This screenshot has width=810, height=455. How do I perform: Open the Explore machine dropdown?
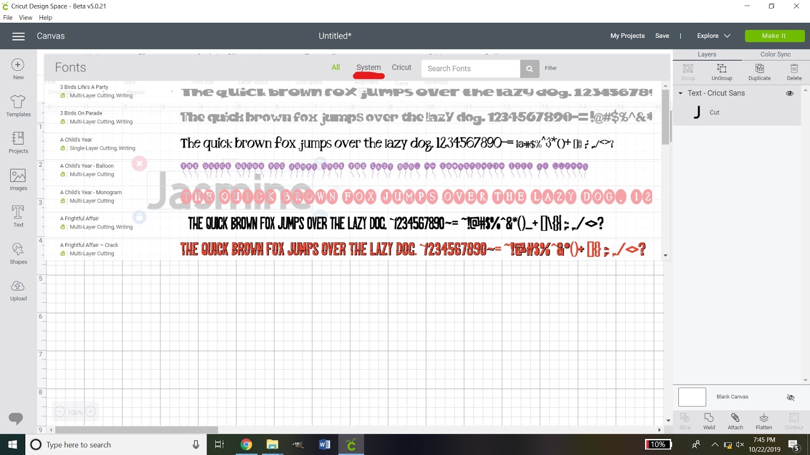(x=713, y=36)
